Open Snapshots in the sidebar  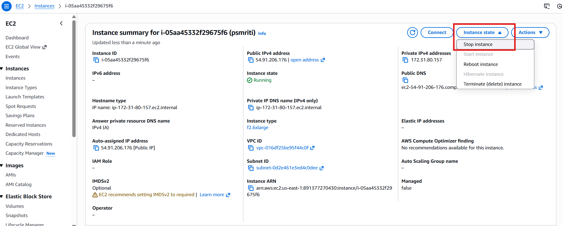pyautogui.click(x=16, y=216)
